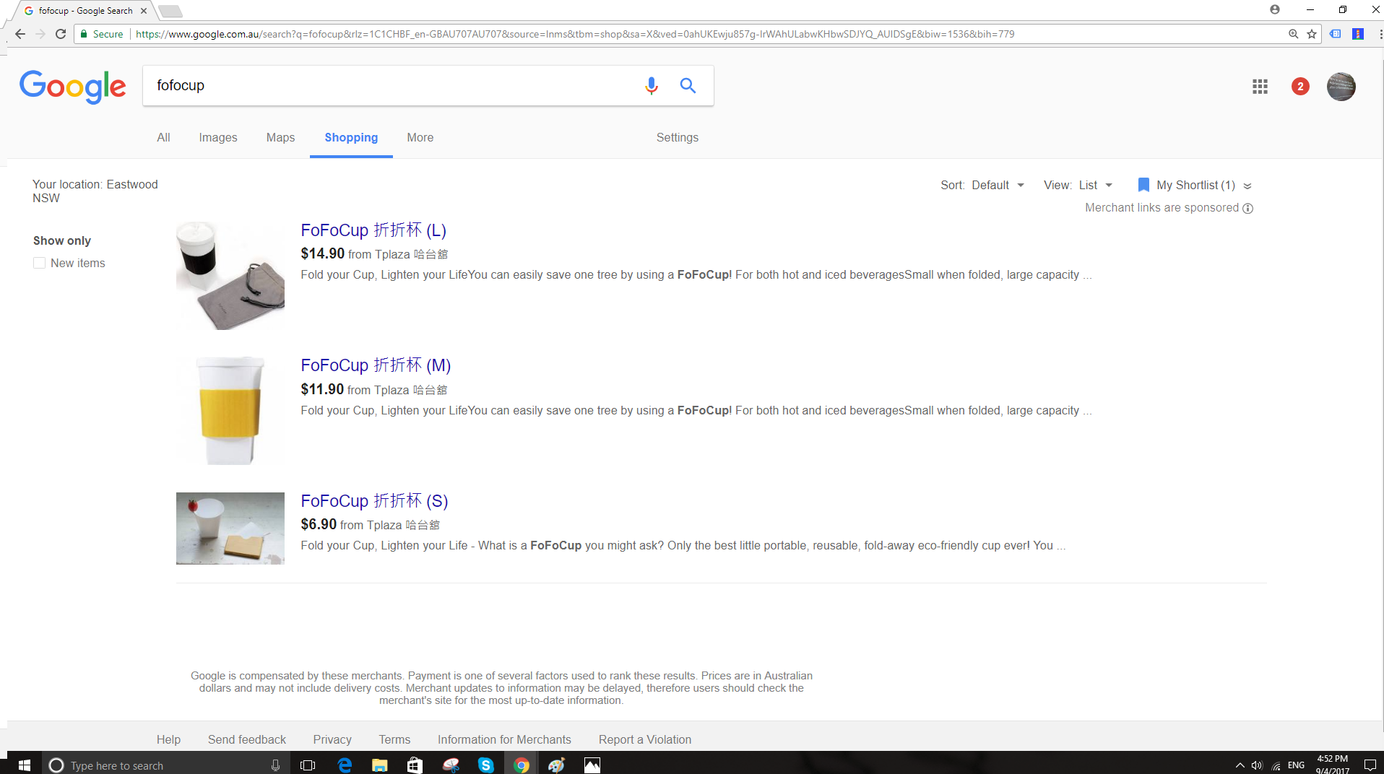The width and height of the screenshot is (1384, 774).
Task: Open Task View in taskbar
Action: click(x=308, y=765)
